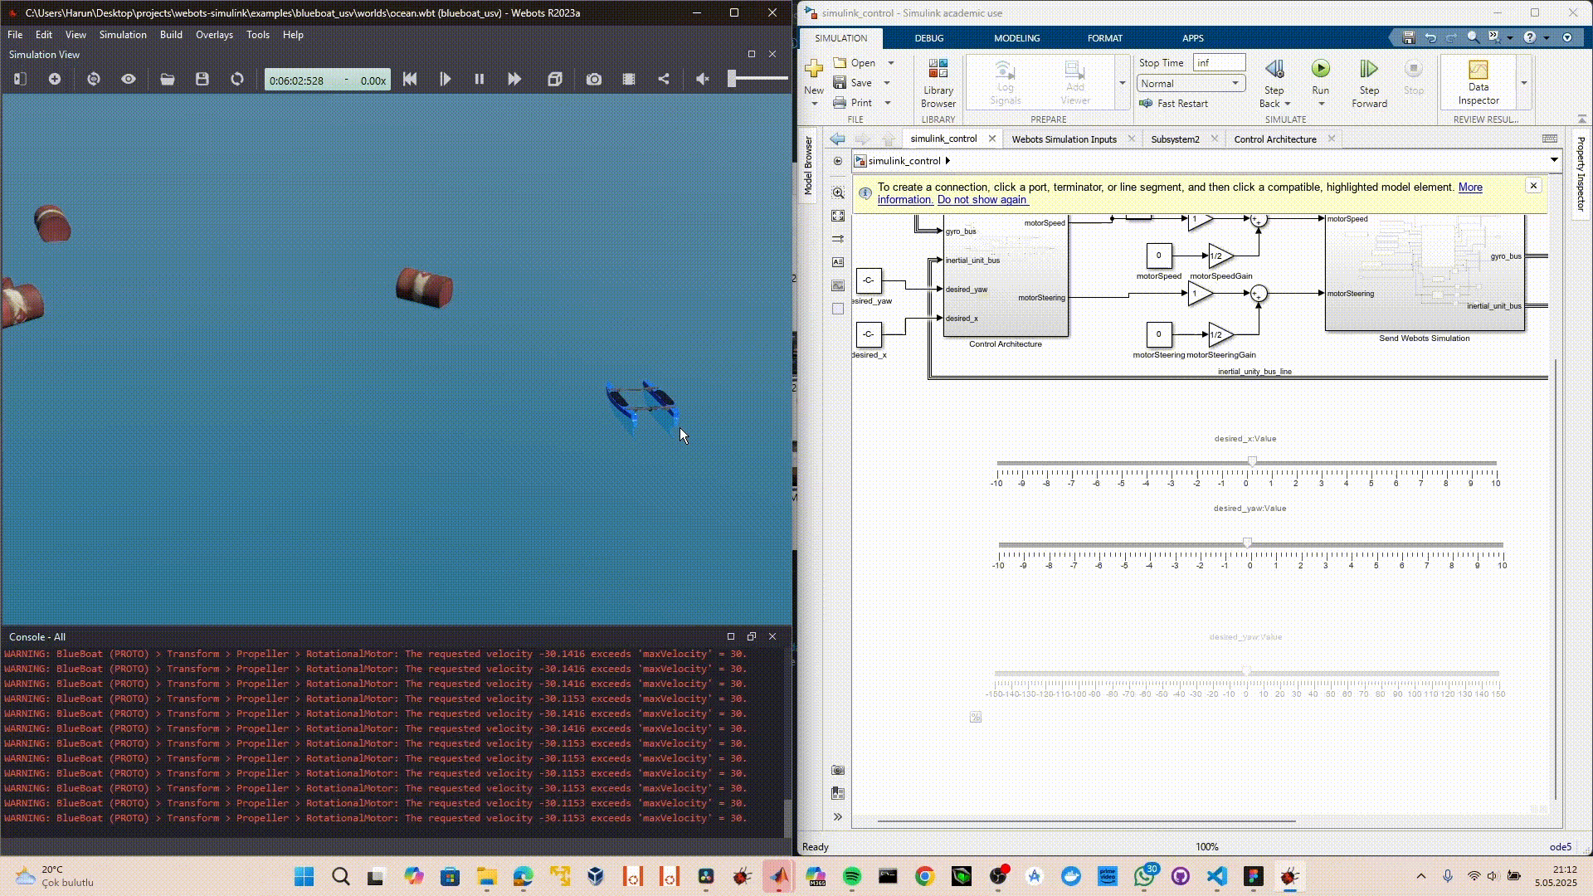Click the motorSpeed constant block
Screen dimensions: 1593x896
tap(1159, 256)
